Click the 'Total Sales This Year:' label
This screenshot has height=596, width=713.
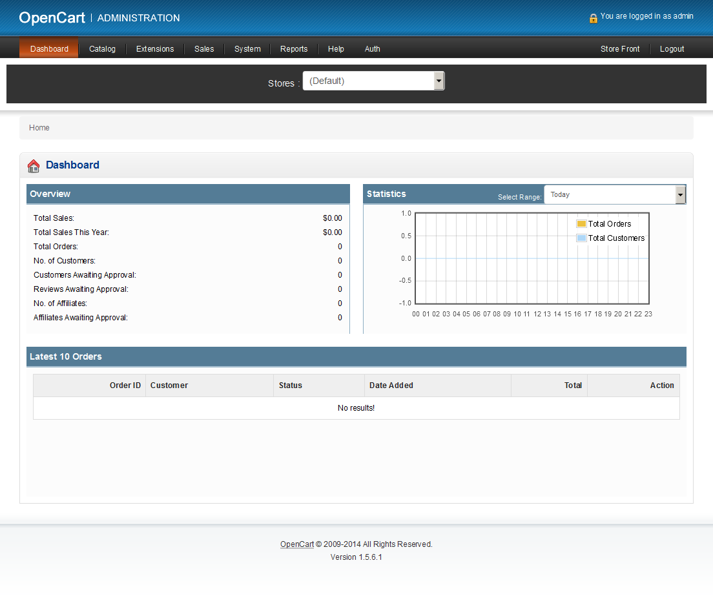[x=72, y=232]
